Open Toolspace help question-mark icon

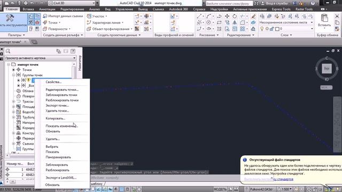[73, 51]
